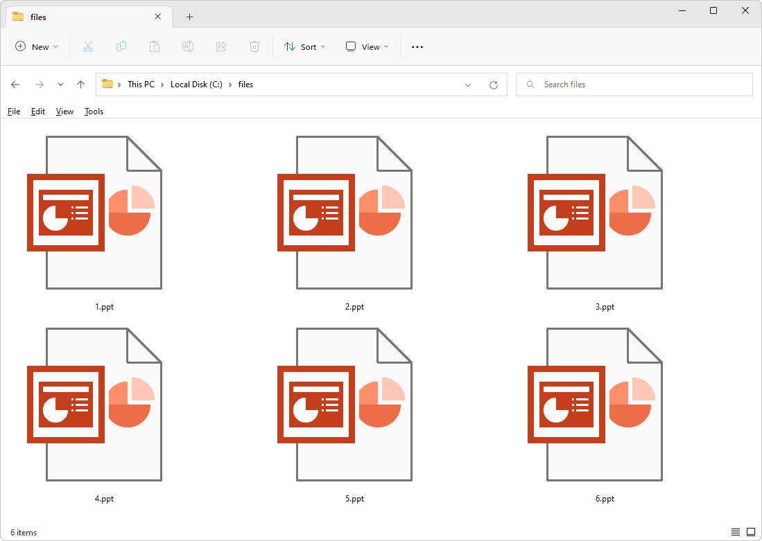Navigate up one folder level
Screen dimensions: 762x541
coord(80,85)
